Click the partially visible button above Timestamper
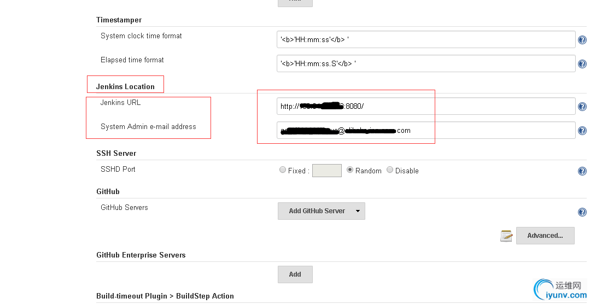 click(x=295, y=3)
